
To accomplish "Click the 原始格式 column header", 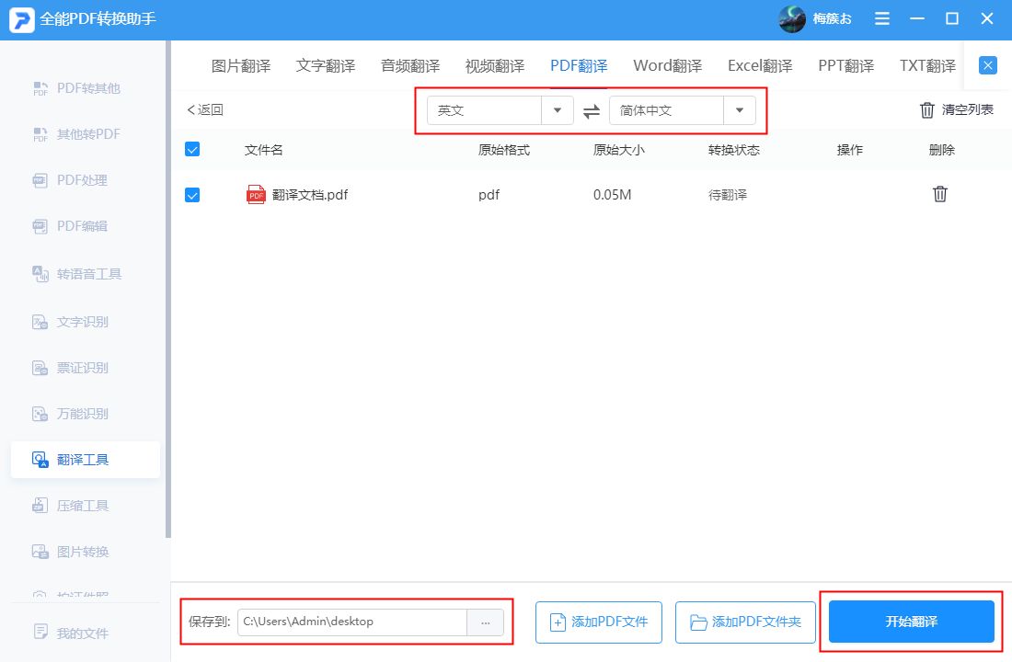I will point(503,150).
